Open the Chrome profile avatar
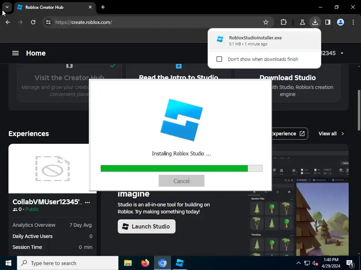 click(x=341, y=22)
